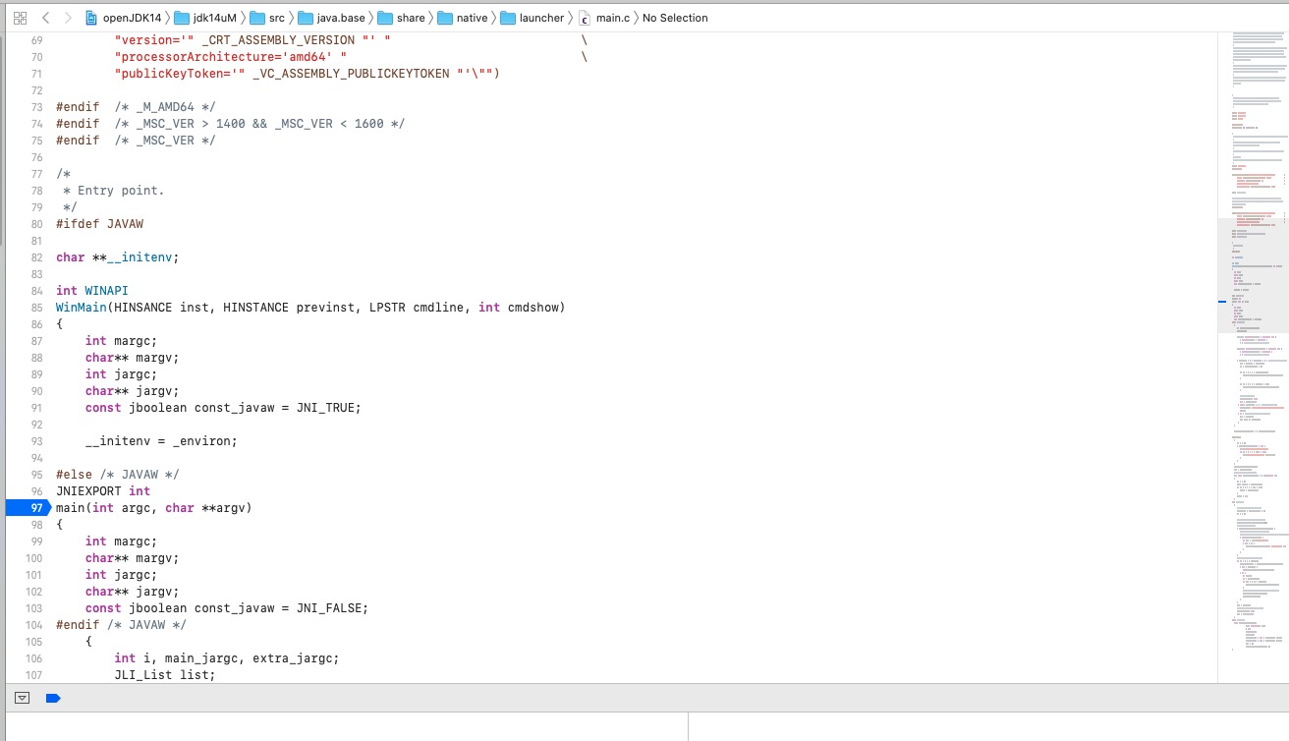
Task: Click the 'HINSTANCE previnst' parameter
Action: 289,308
